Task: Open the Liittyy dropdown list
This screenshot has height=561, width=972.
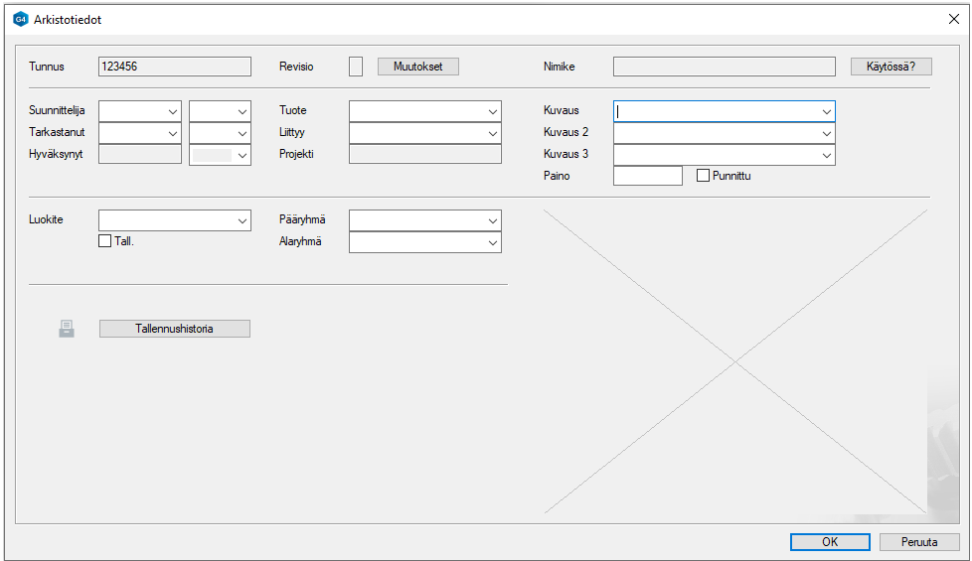Action: click(x=492, y=133)
